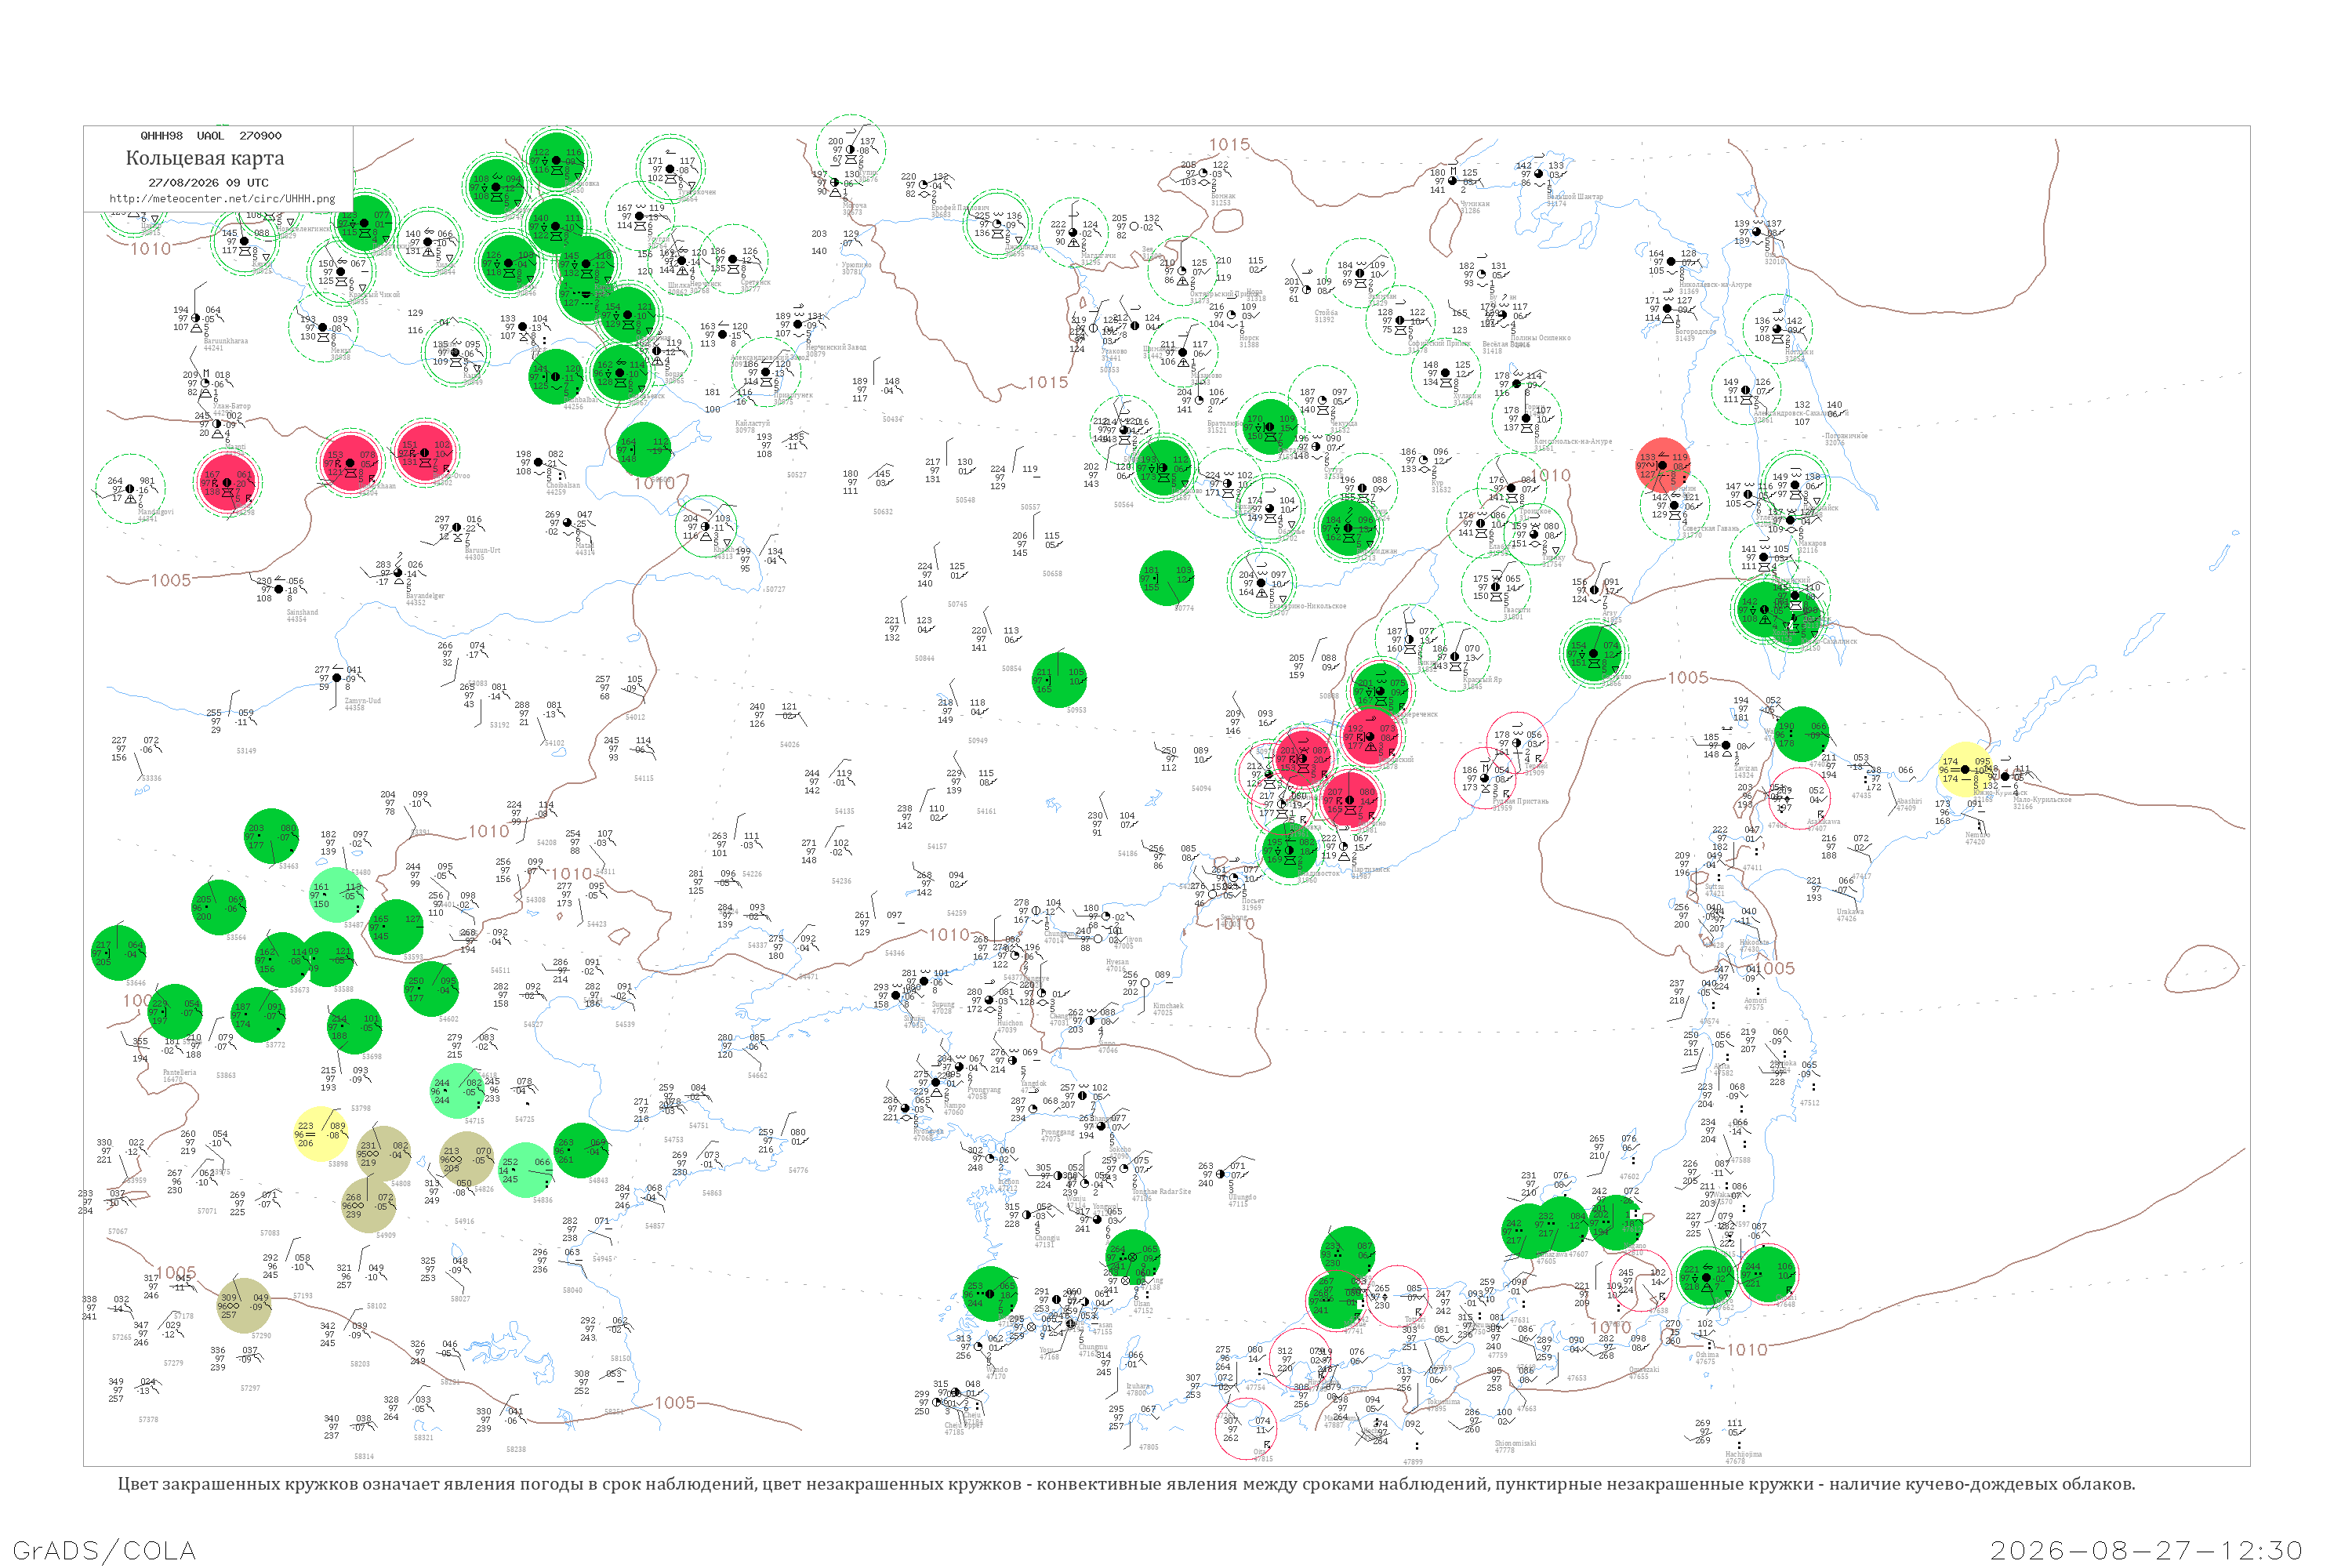Select the light green circle reading 244 082

coord(457,1091)
